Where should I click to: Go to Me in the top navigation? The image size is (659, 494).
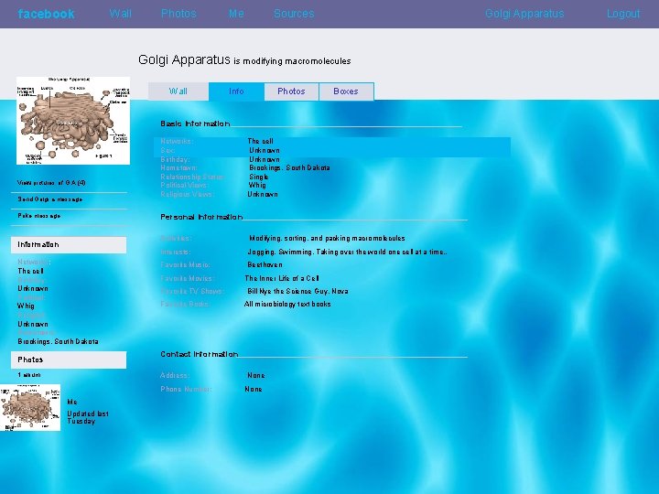coord(236,14)
